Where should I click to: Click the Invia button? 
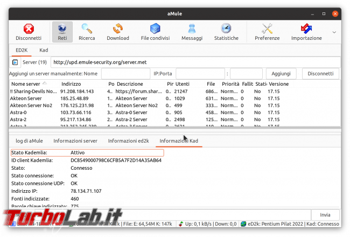325,215
